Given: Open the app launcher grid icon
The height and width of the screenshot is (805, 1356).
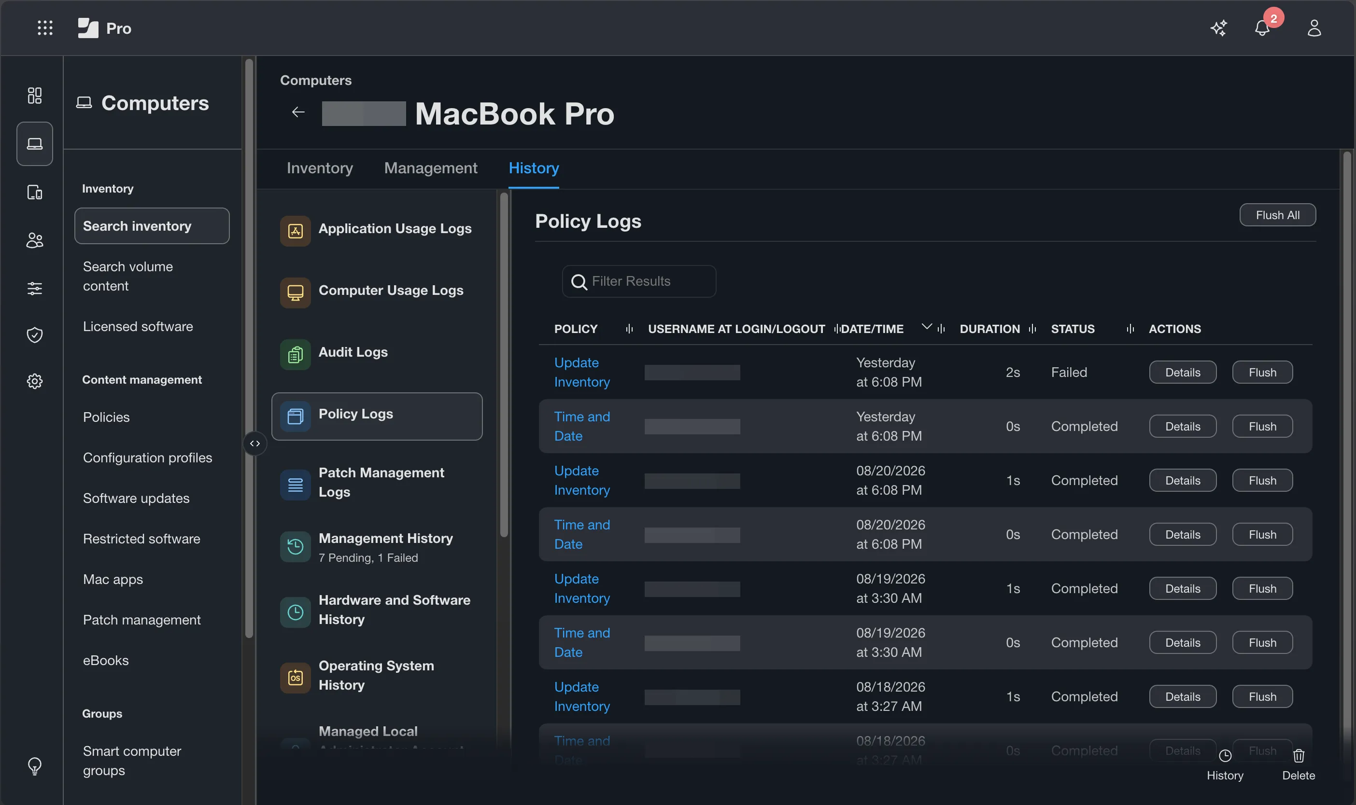Looking at the screenshot, I should click(x=45, y=28).
